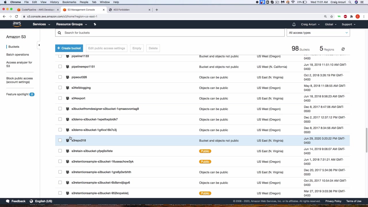
Task: Close the 403 Forbidden tab
Action: (x=149, y=10)
